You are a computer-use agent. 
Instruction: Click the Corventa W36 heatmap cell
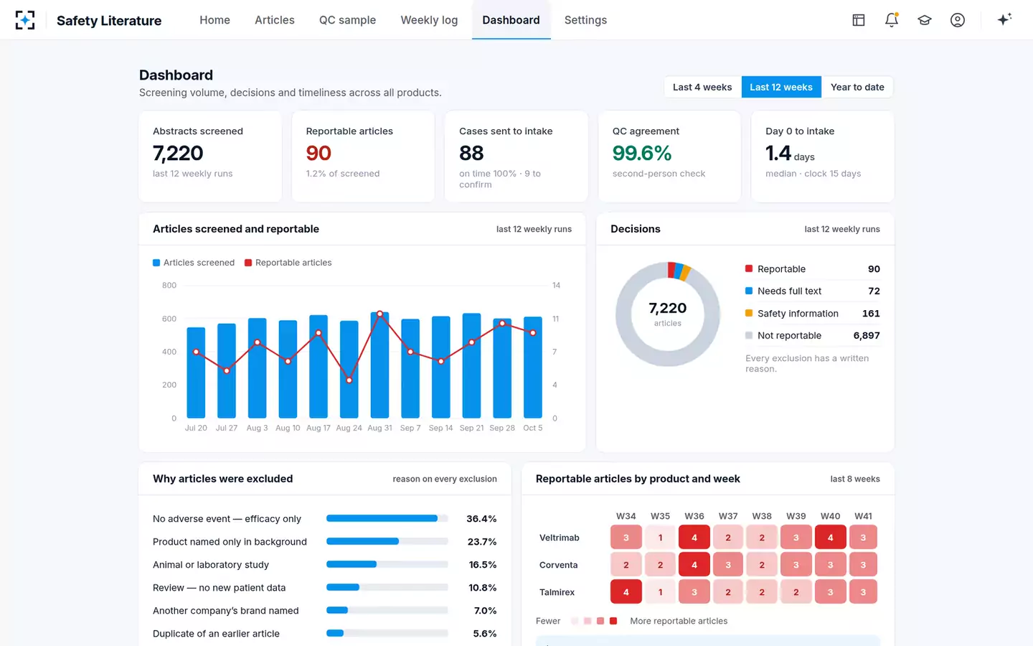694,565
